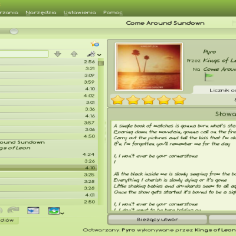Select the playlist track with duration 2:56
This screenshot has height=236, width=236.
click(x=49, y=62)
